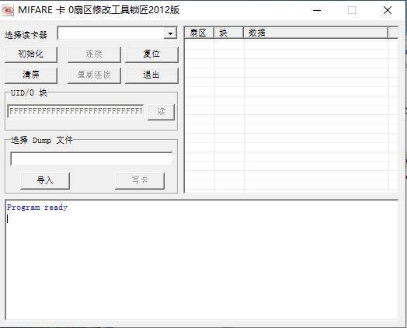The height and width of the screenshot is (328, 407).
Task: Click the 连接 button
Action: coord(94,54)
